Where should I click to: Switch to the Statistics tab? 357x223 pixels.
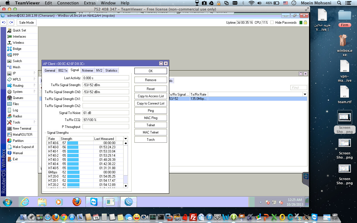(x=111, y=70)
